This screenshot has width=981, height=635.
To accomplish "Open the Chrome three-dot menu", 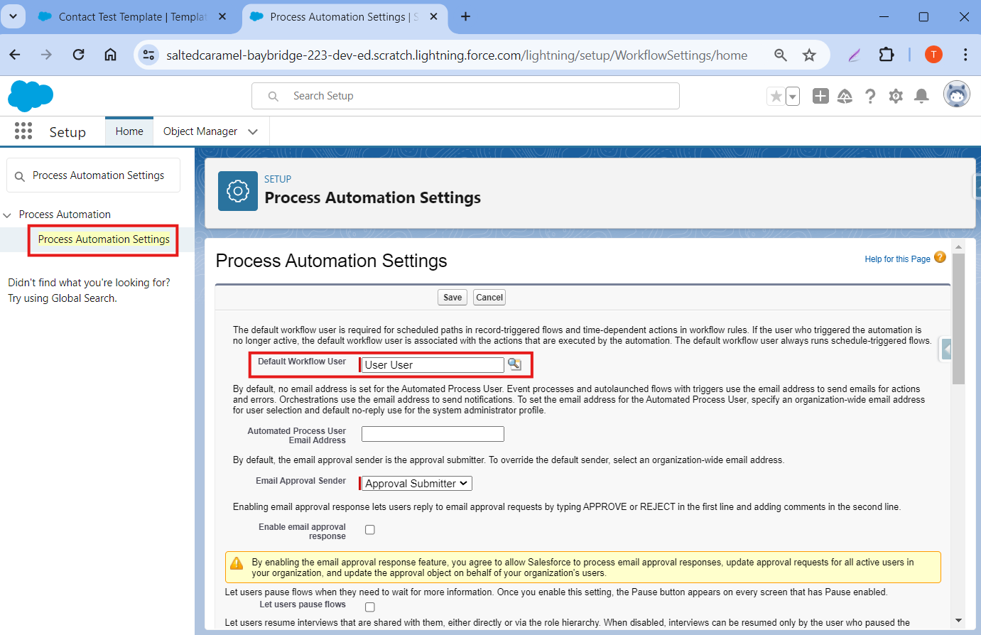I will point(965,55).
